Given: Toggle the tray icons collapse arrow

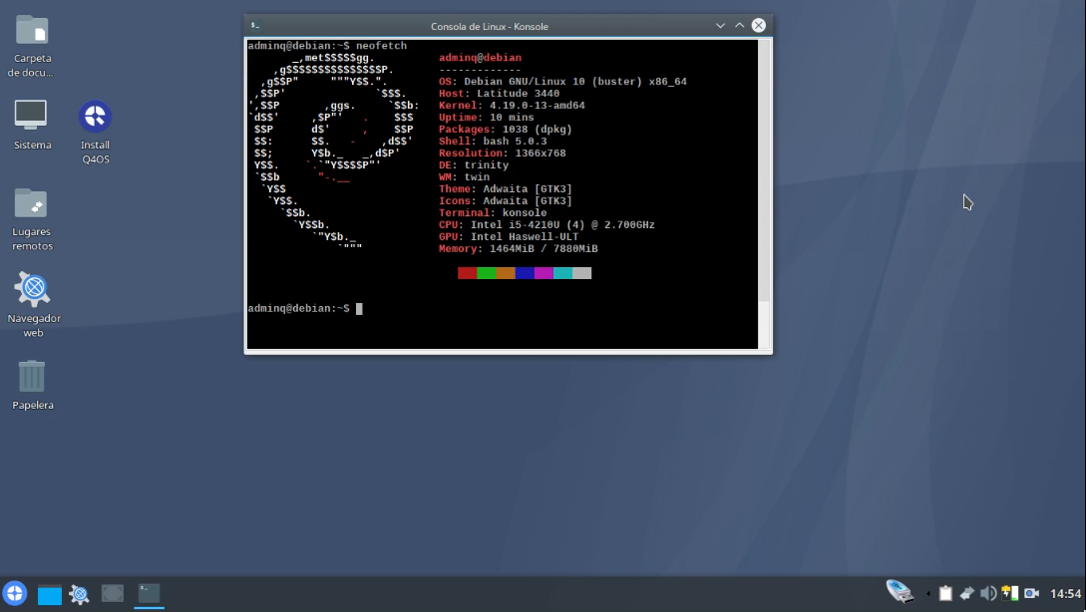Looking at the screenshot, I should click(928, 592).
